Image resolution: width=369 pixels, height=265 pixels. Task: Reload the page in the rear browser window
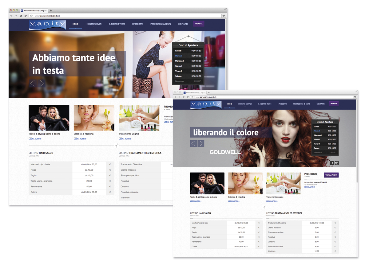(x=21, y=16)
